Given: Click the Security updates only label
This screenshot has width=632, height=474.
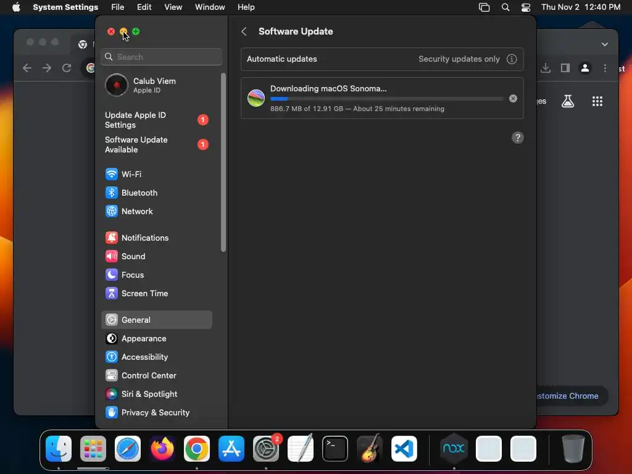Looking at the screenshot, I should (459, 59).
